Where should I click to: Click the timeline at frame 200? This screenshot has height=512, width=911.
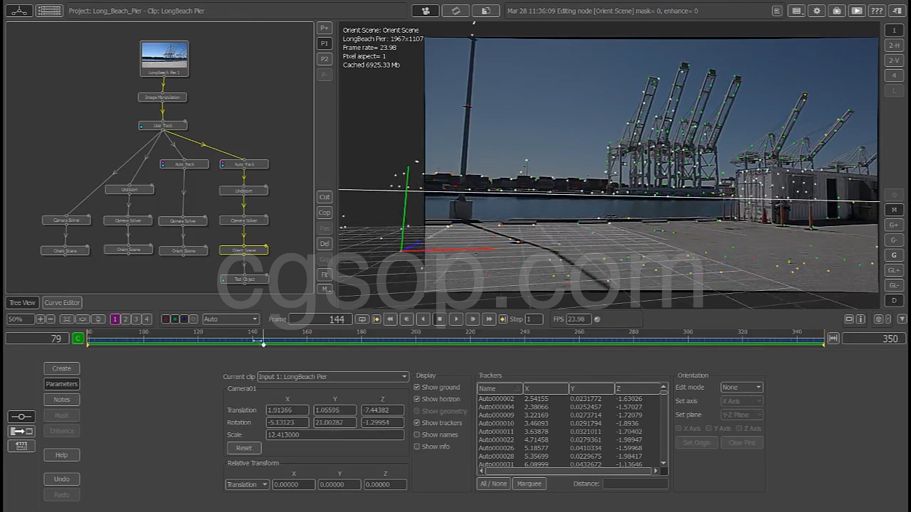[x=416, y=341]
